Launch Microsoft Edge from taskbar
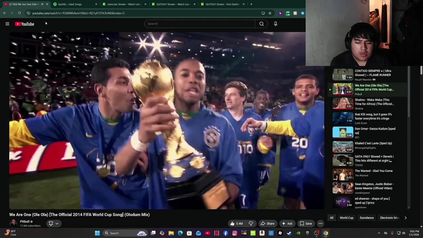The width and height of the screenshot is (423, 238). (180, 233)
